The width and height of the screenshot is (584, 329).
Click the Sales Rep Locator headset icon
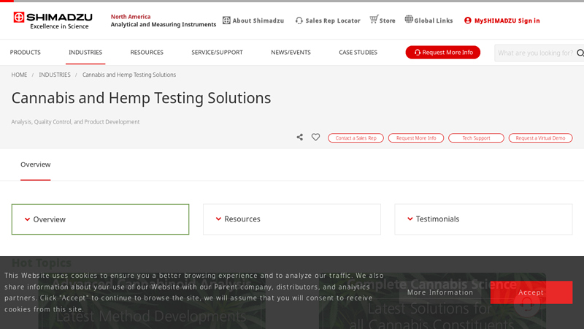(299, 20)
